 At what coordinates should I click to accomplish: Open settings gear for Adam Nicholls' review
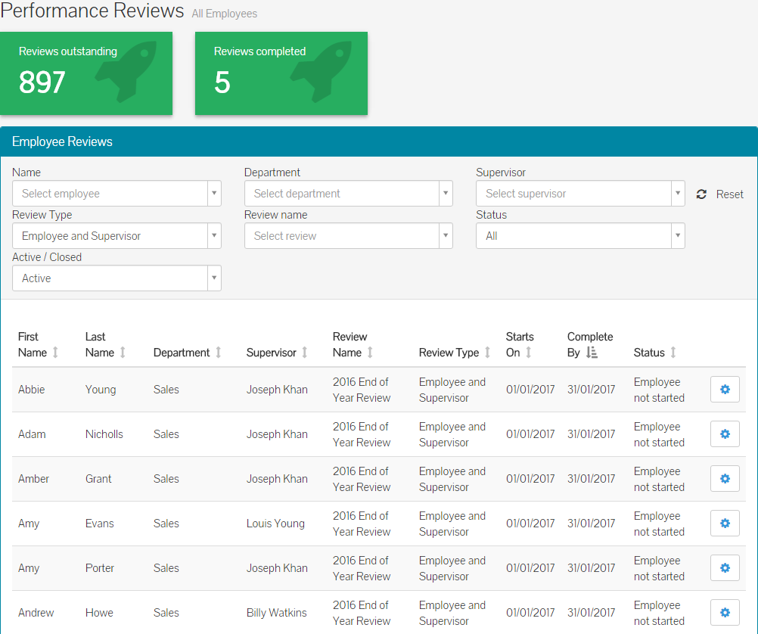click(725, 434)
